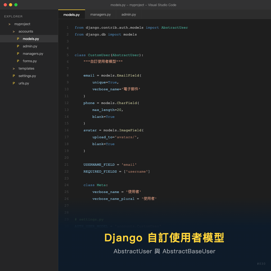
Task: Click line number 16 in the gutter
Action: [66, 130]
